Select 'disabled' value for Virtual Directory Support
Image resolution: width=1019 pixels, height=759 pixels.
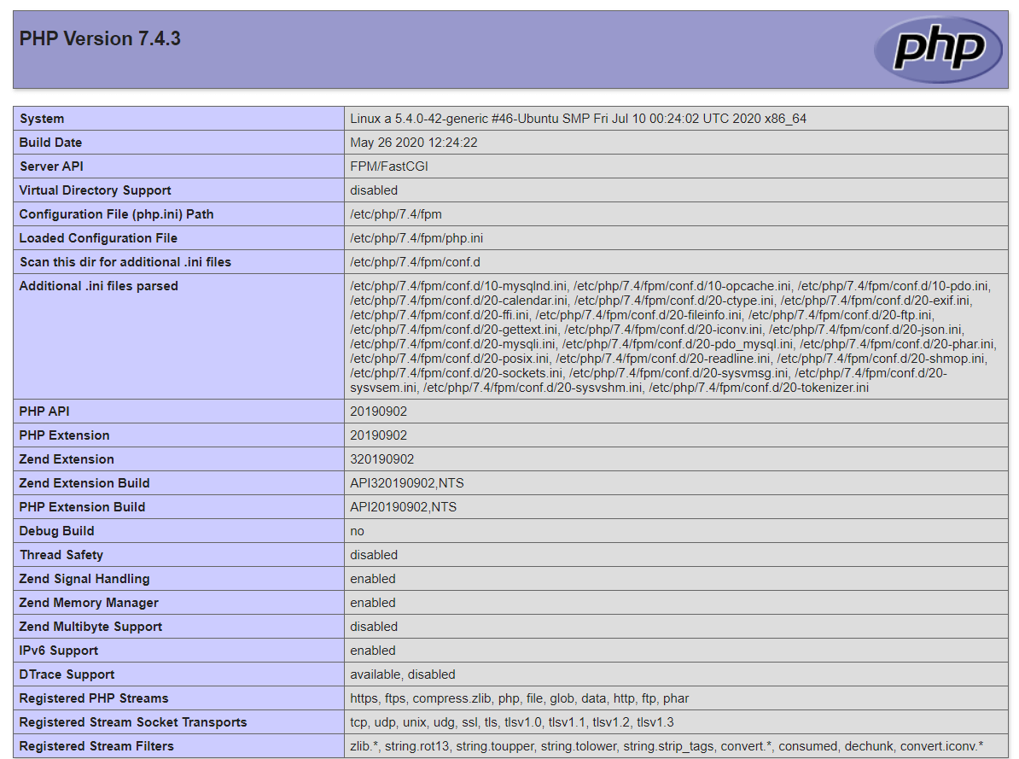click(x=374, y=190)
